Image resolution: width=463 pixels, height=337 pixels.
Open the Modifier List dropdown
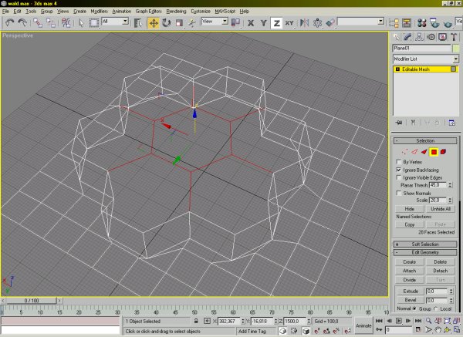pyautogui.click(x=425, y=59)
